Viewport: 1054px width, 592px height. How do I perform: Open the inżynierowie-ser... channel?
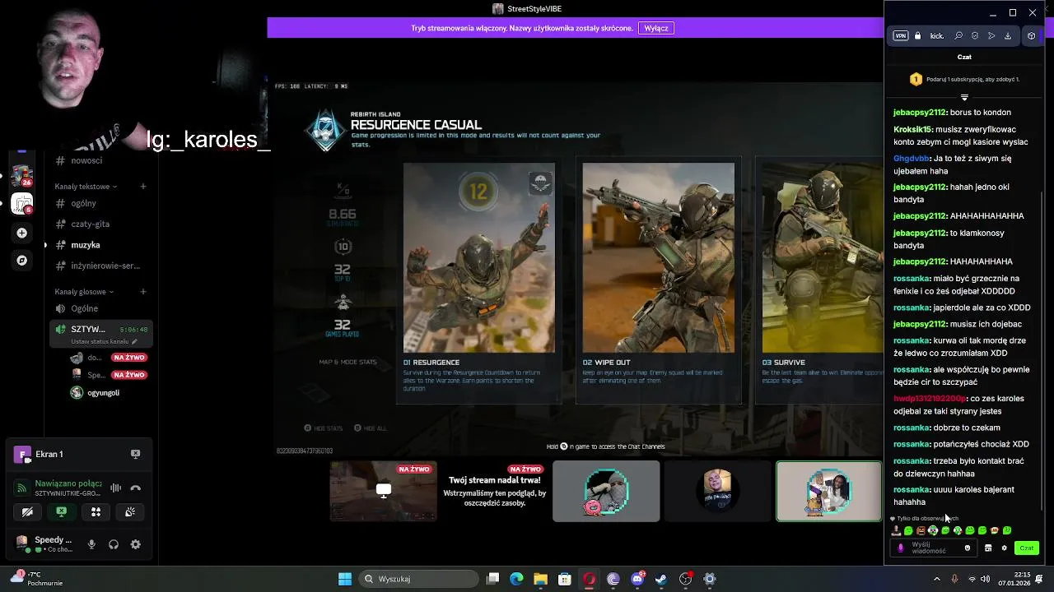point(100,266)
